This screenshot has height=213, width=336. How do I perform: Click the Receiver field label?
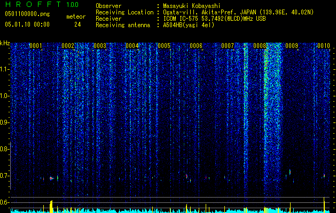tap(108, 19)
